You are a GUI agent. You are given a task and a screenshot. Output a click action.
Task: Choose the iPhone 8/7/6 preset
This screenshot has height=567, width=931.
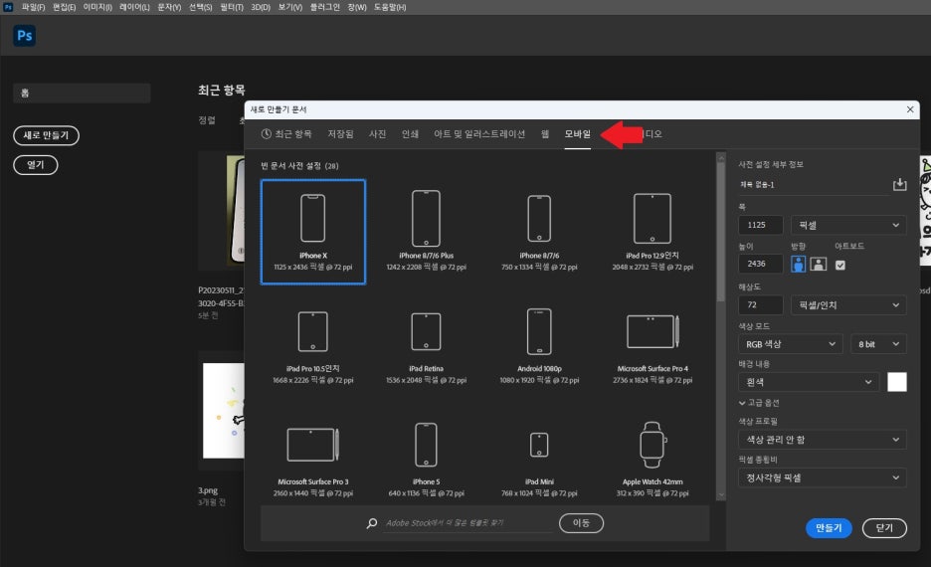click(539, 232)
